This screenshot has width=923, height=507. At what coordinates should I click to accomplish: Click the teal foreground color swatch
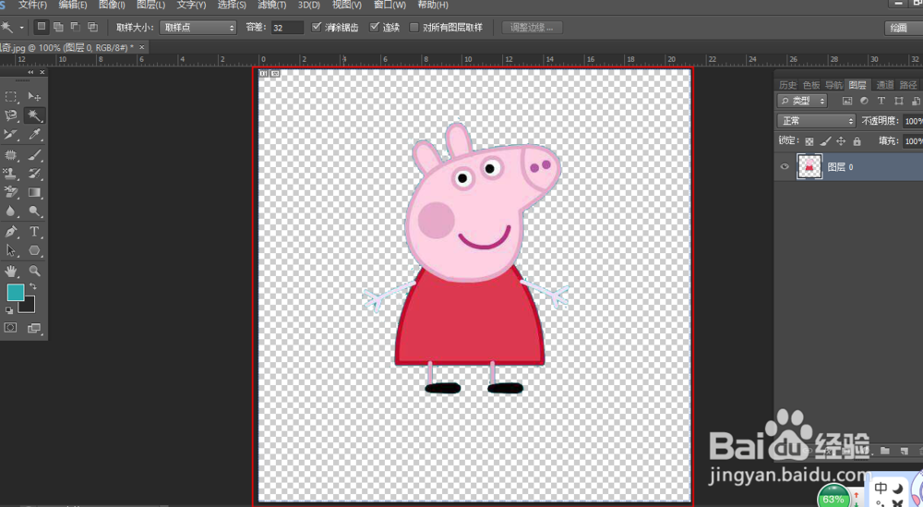click(x=15, y=292)
